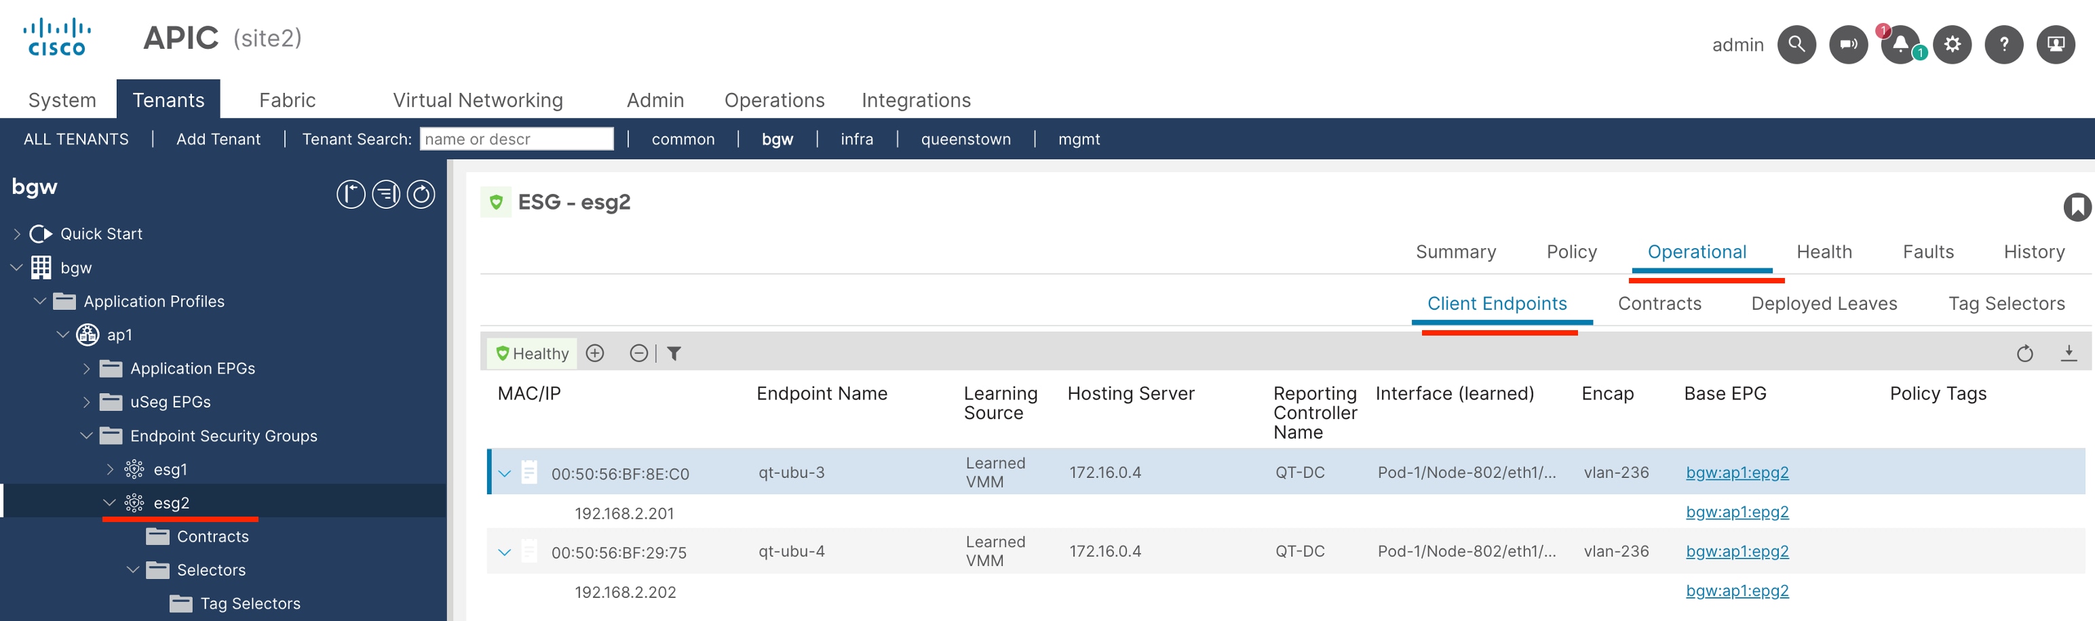Switch to the Summary tab

tap(1456, 251)
